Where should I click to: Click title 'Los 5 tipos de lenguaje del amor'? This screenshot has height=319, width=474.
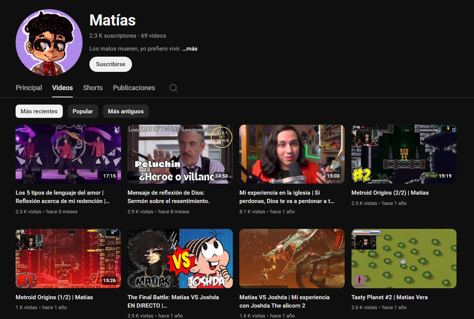click(x=63, y=197)
